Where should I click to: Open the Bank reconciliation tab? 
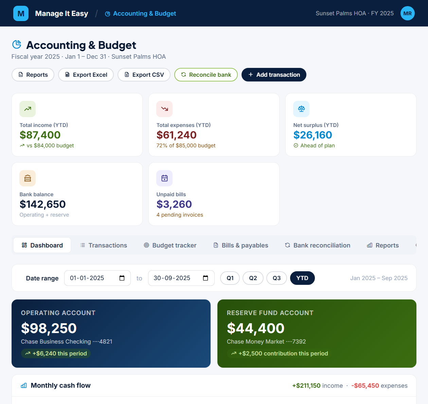[317, 245]
